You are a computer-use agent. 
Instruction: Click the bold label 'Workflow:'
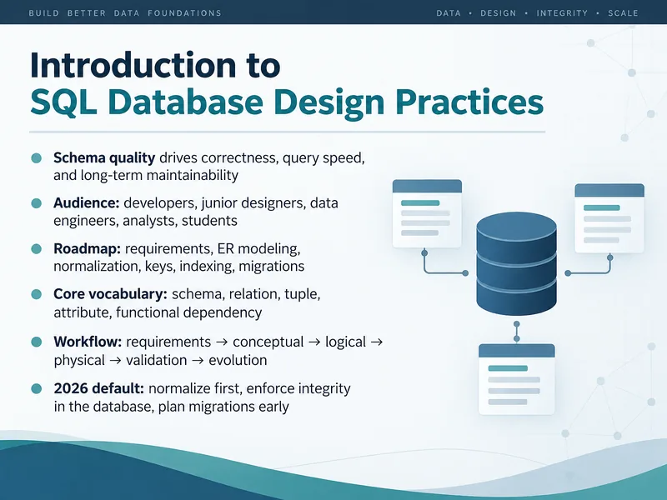click(88, 342)
